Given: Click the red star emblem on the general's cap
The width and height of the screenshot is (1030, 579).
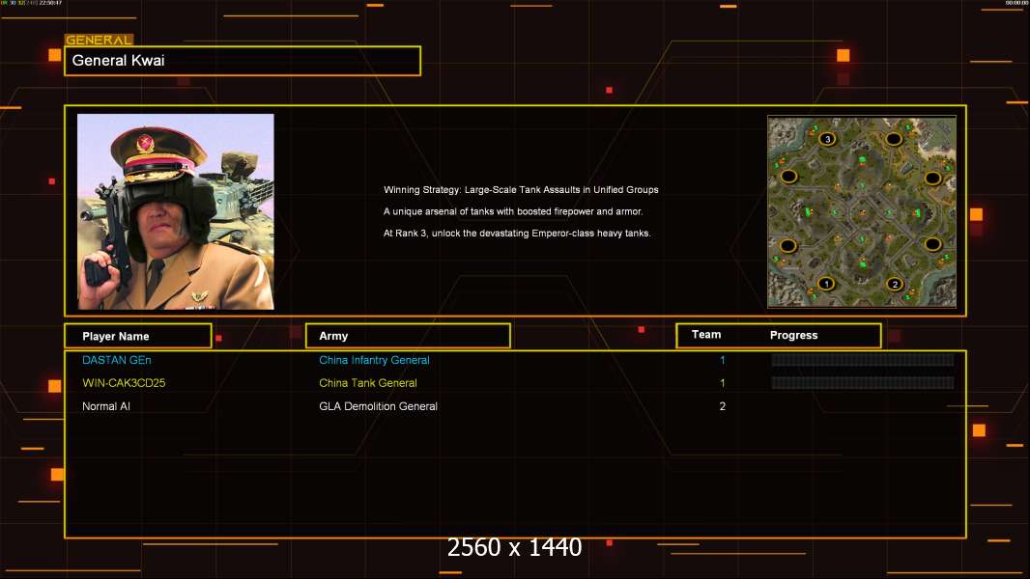Looking at the screenshot, I should point(146,145).
